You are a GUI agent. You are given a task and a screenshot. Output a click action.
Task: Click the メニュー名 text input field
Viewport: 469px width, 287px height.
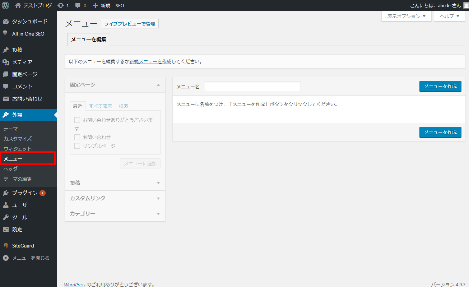click(x=252, y=87)
